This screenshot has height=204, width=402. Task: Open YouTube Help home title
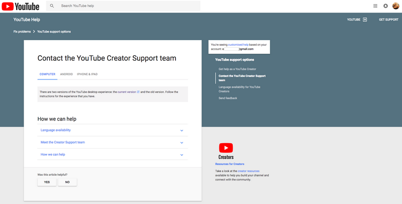pos(27,20)
